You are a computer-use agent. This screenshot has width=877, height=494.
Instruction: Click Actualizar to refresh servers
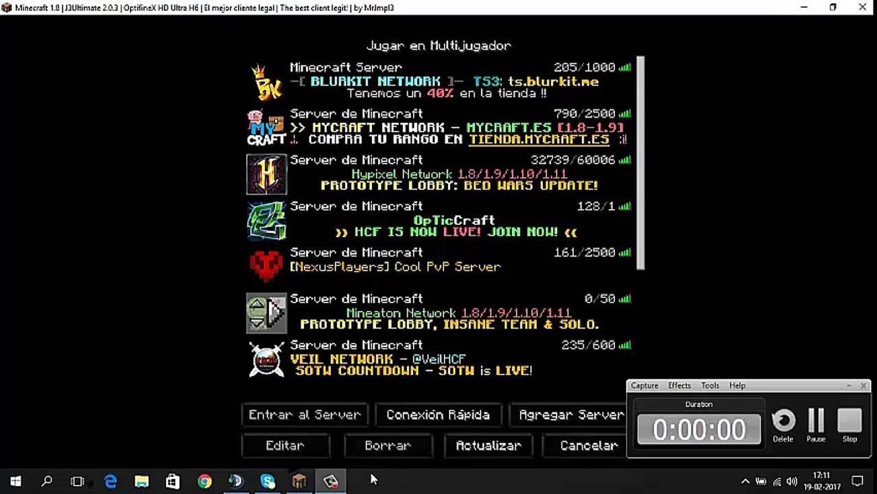pyautogui.click(x=489, y=446)
